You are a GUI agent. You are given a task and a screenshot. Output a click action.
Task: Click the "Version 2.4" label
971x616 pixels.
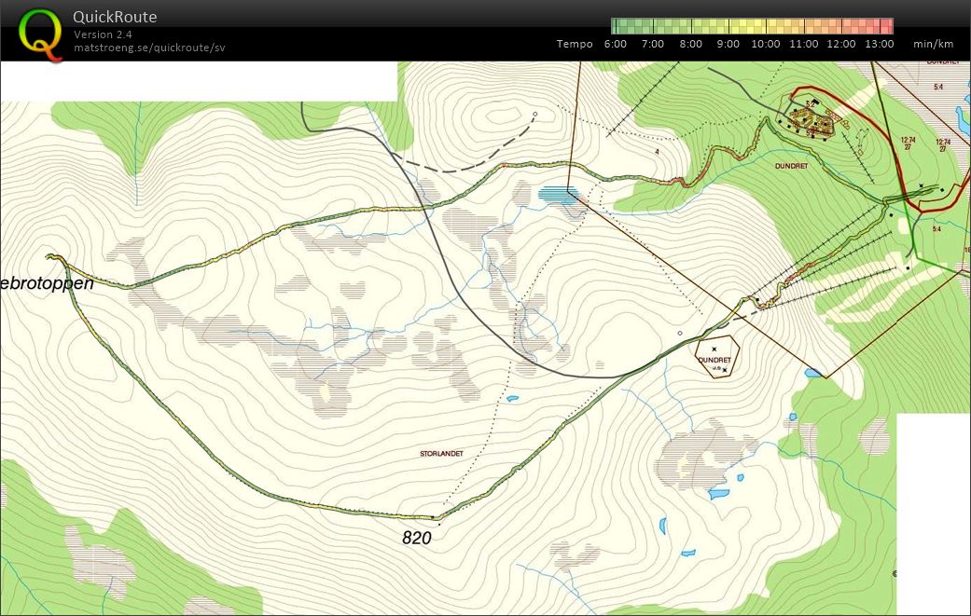103,34
